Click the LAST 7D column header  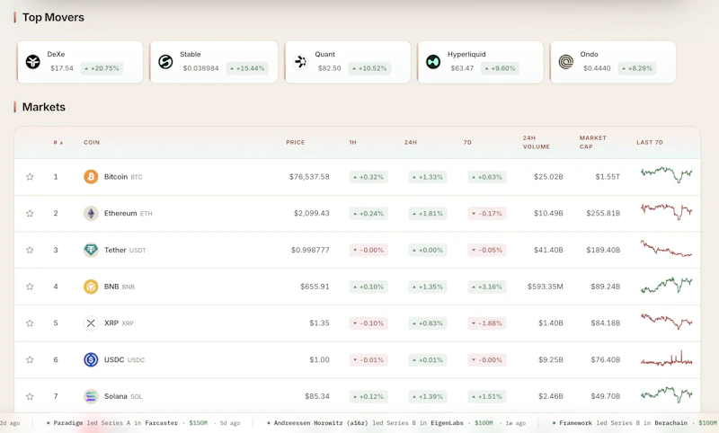tap(650, 143)
